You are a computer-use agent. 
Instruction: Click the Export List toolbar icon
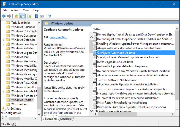29,16
